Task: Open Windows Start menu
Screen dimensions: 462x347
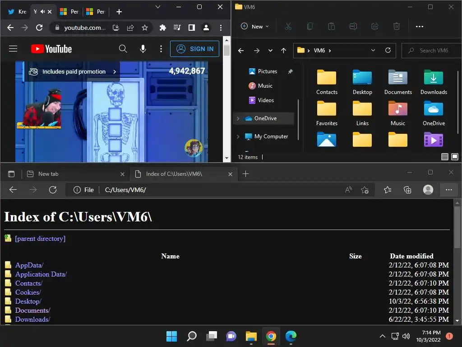Action: pos(171,336)
